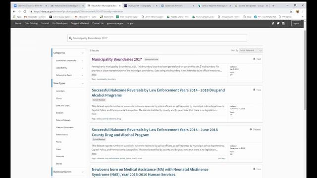Click More under Municipality Boundaries 2017 description
The width and height of the screenshot is (317, 178).
(94, 75)
